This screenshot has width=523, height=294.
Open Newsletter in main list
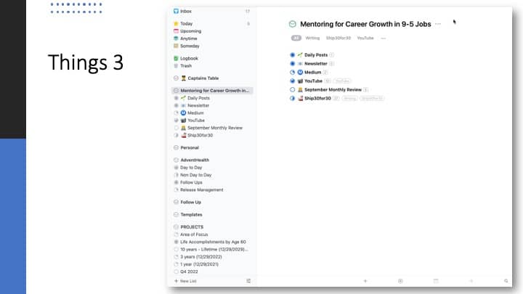(x=316, y=63)
